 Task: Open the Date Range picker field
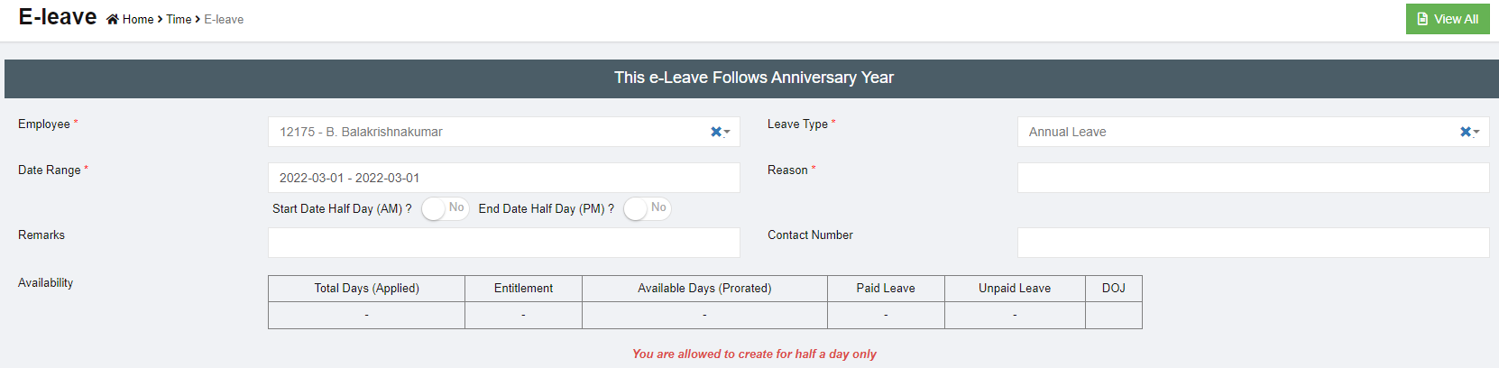click(503, 178)
